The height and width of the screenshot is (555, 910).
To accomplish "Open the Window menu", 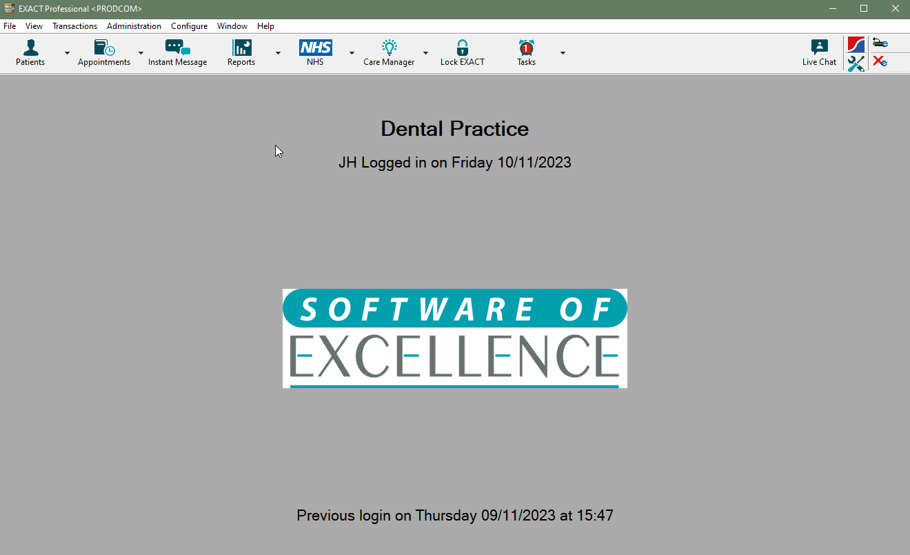I will click(232, 26).
